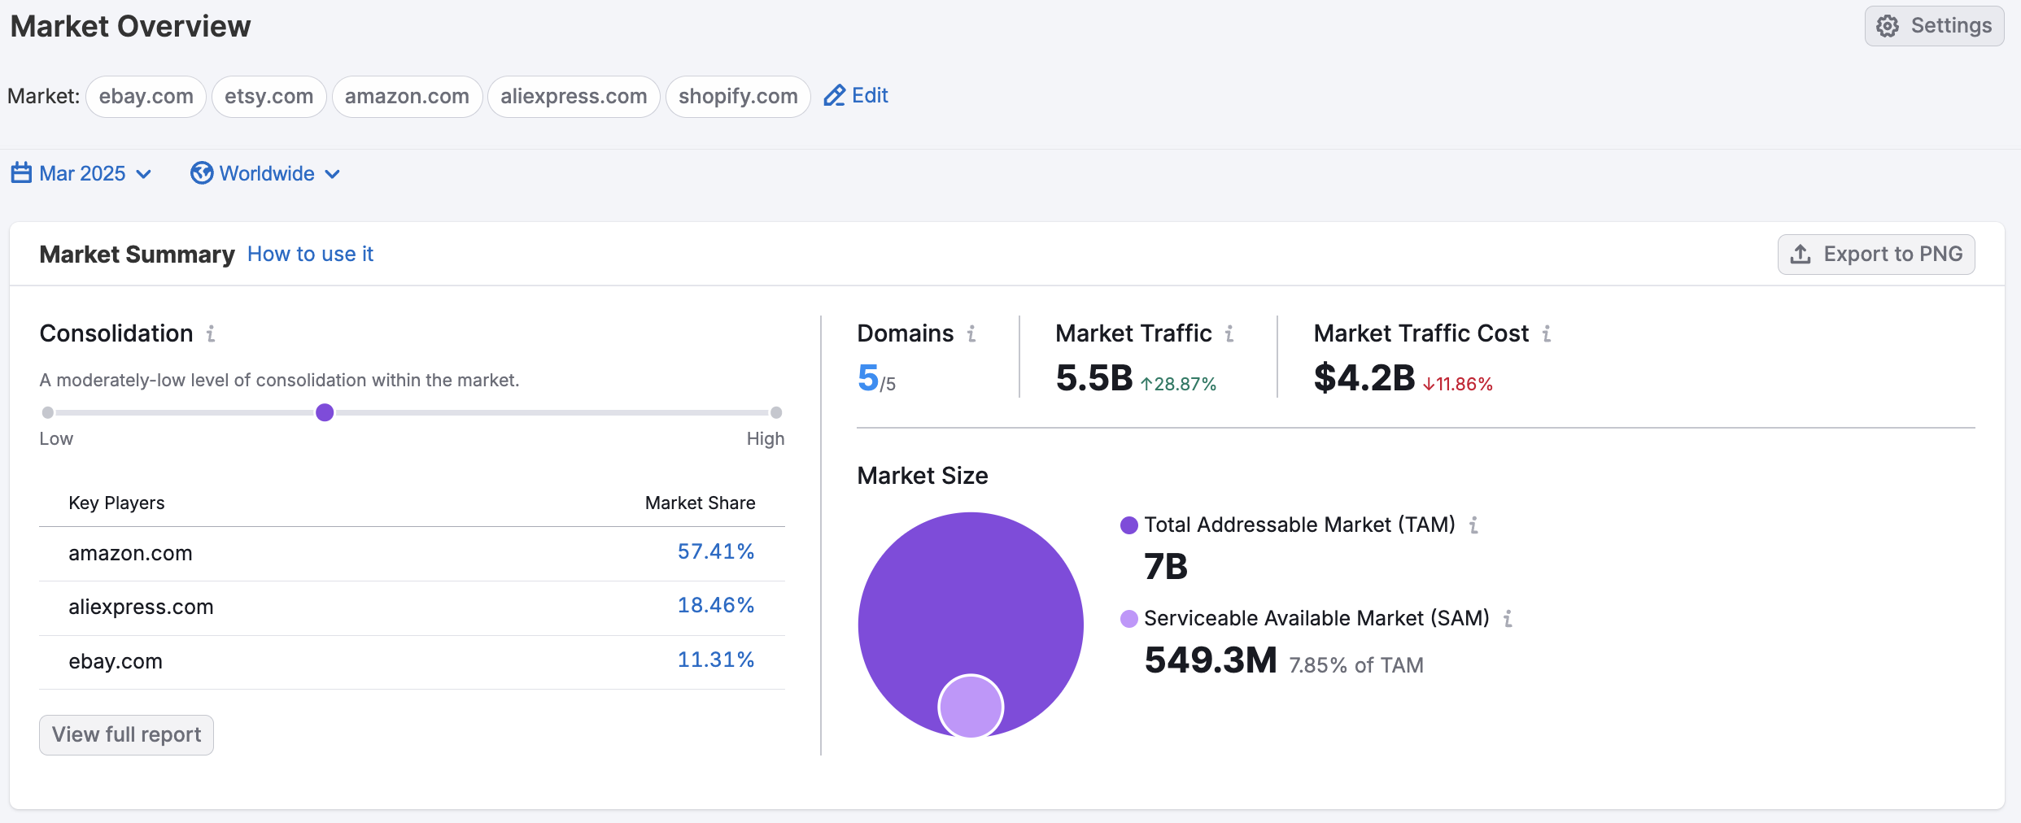Screen dimensions: 2021x823
Task: Open the How to use it link
Action: 310,254
